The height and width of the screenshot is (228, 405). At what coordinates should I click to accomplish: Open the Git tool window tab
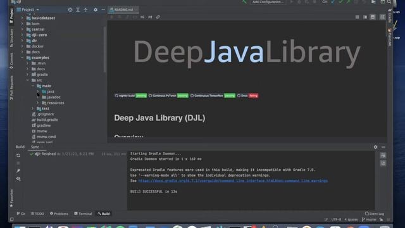click(21, 214)
